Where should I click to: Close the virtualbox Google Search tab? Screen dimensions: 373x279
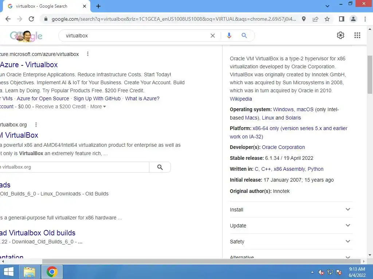click(85, 6)
